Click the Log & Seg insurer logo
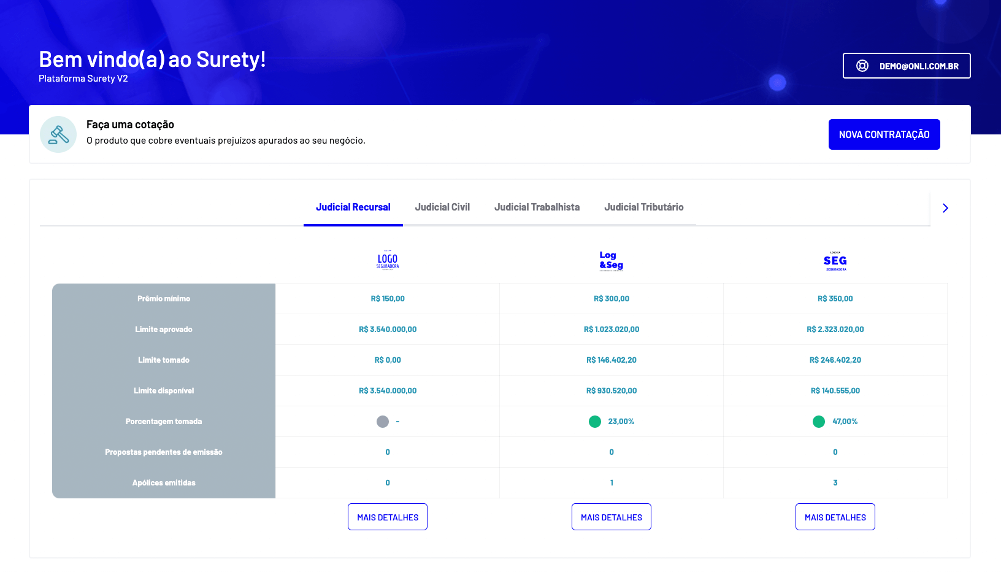Image resolution: width=1001 pixels, height=572 pixels. 611,260
